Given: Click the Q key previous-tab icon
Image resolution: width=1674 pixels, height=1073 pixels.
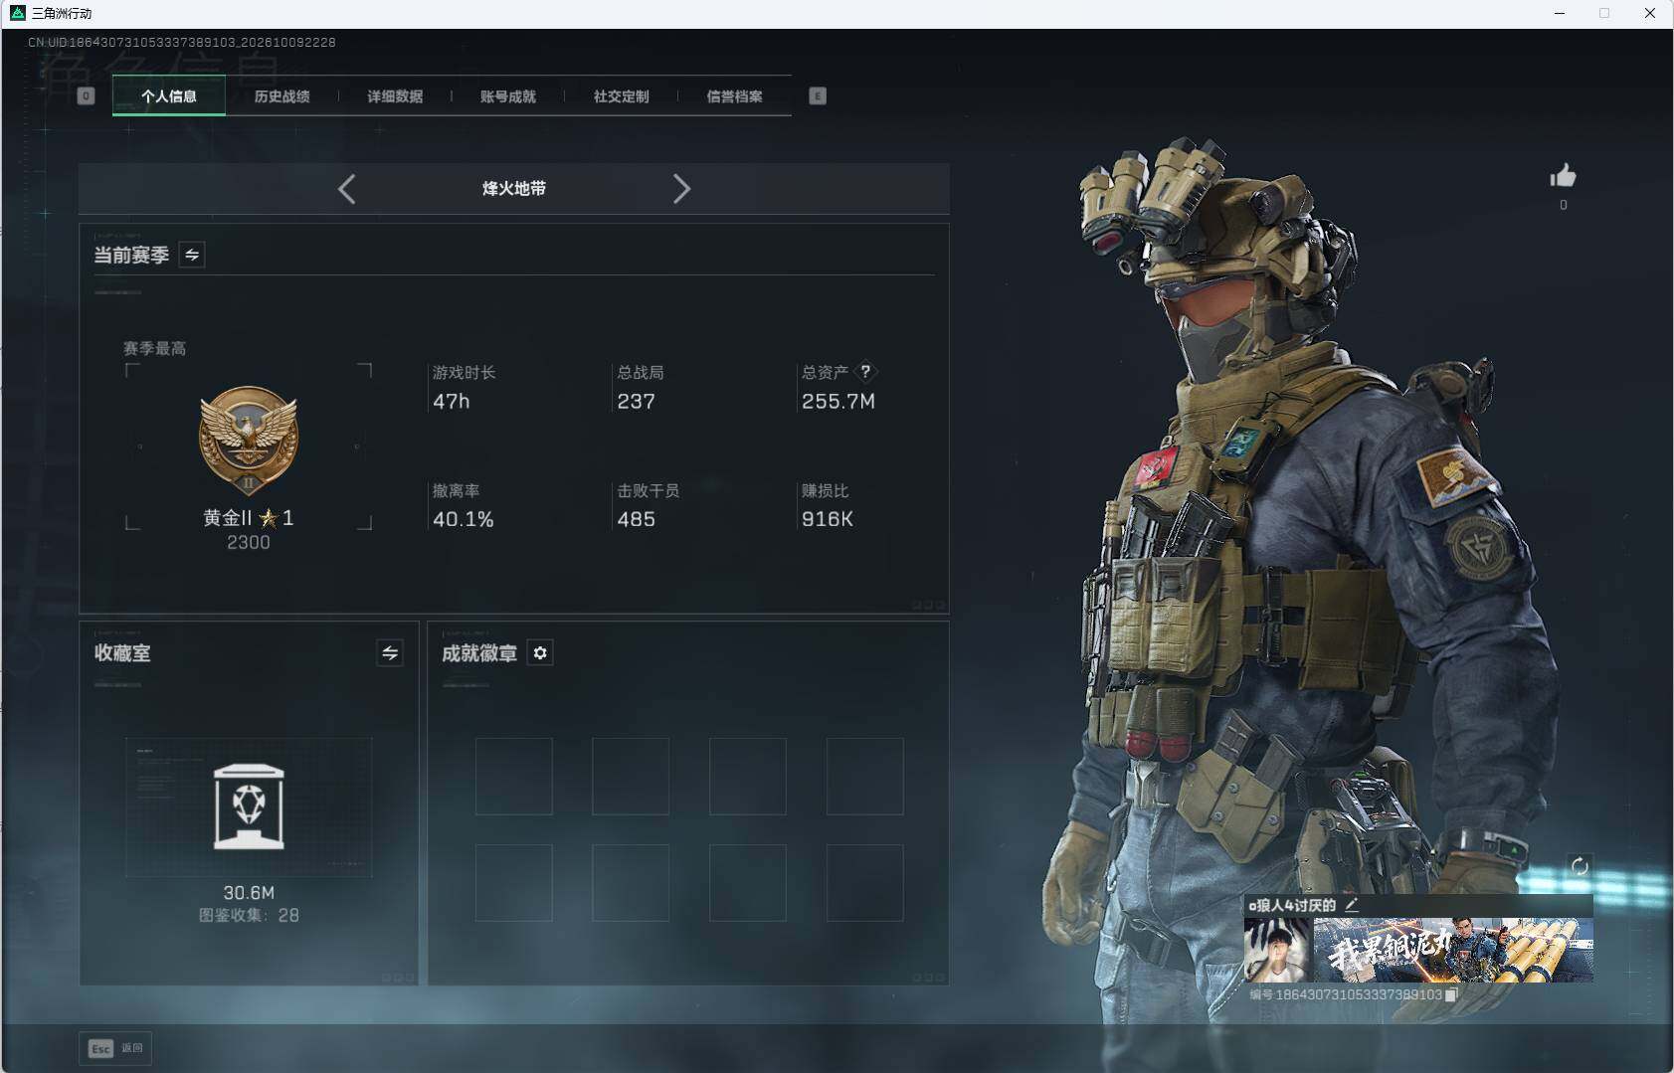Looking at the screenshot, I should click(87, 96).
